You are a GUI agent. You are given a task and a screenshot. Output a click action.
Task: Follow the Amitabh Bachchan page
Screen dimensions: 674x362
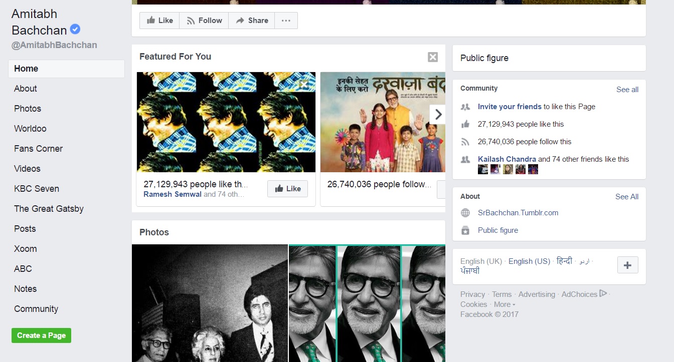(204, 21)
